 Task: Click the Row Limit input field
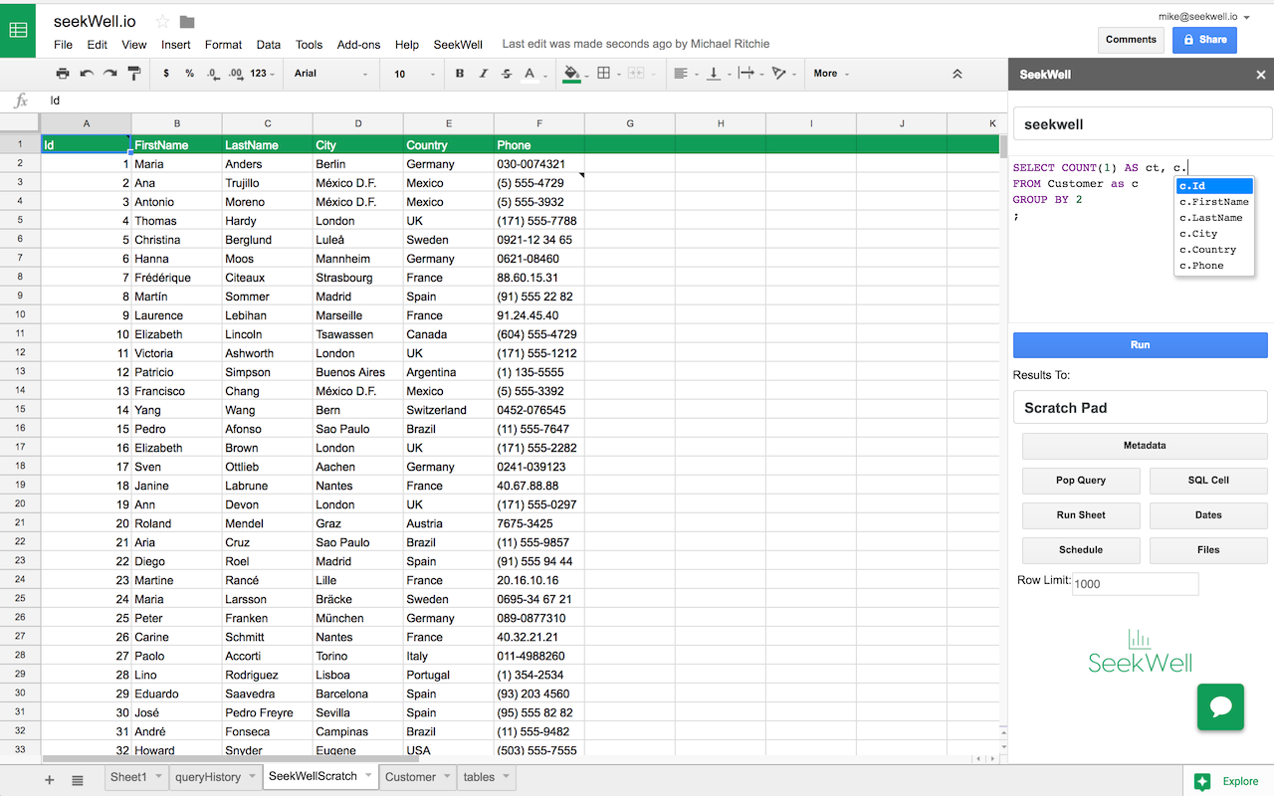[x=1135, y=584]
